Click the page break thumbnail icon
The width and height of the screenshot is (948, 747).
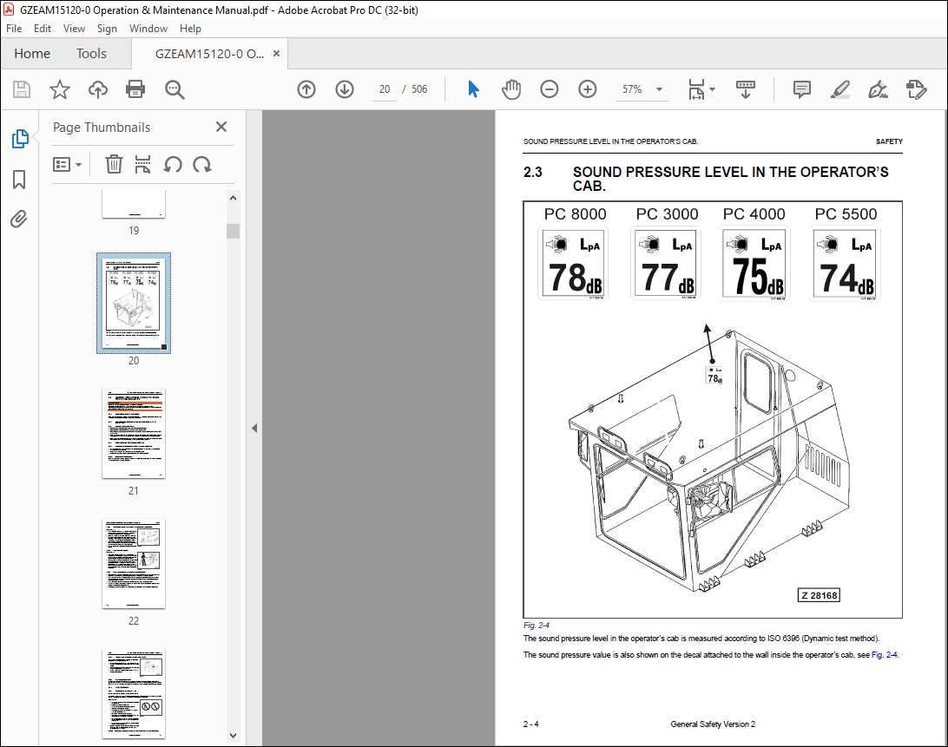(x=142, y=164)
